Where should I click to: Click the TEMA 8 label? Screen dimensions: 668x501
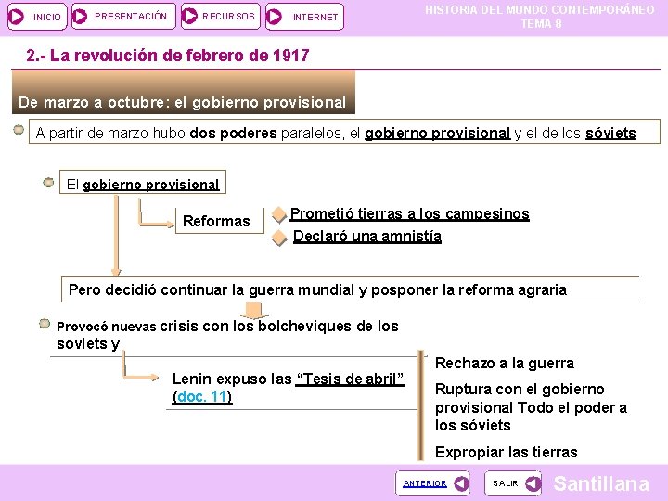pyautogui.click(x=541, y=24)
